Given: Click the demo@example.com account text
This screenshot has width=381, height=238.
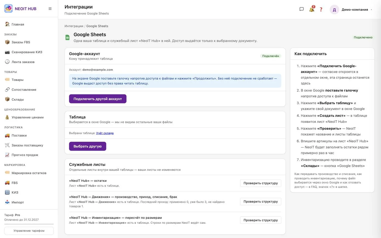Looking at the screenshot, I should (x=98, y=70).
